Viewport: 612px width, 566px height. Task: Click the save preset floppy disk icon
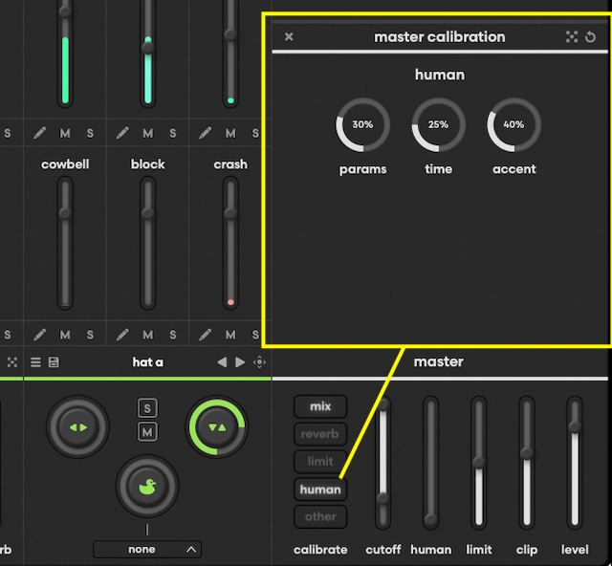[x=53, y=362]
